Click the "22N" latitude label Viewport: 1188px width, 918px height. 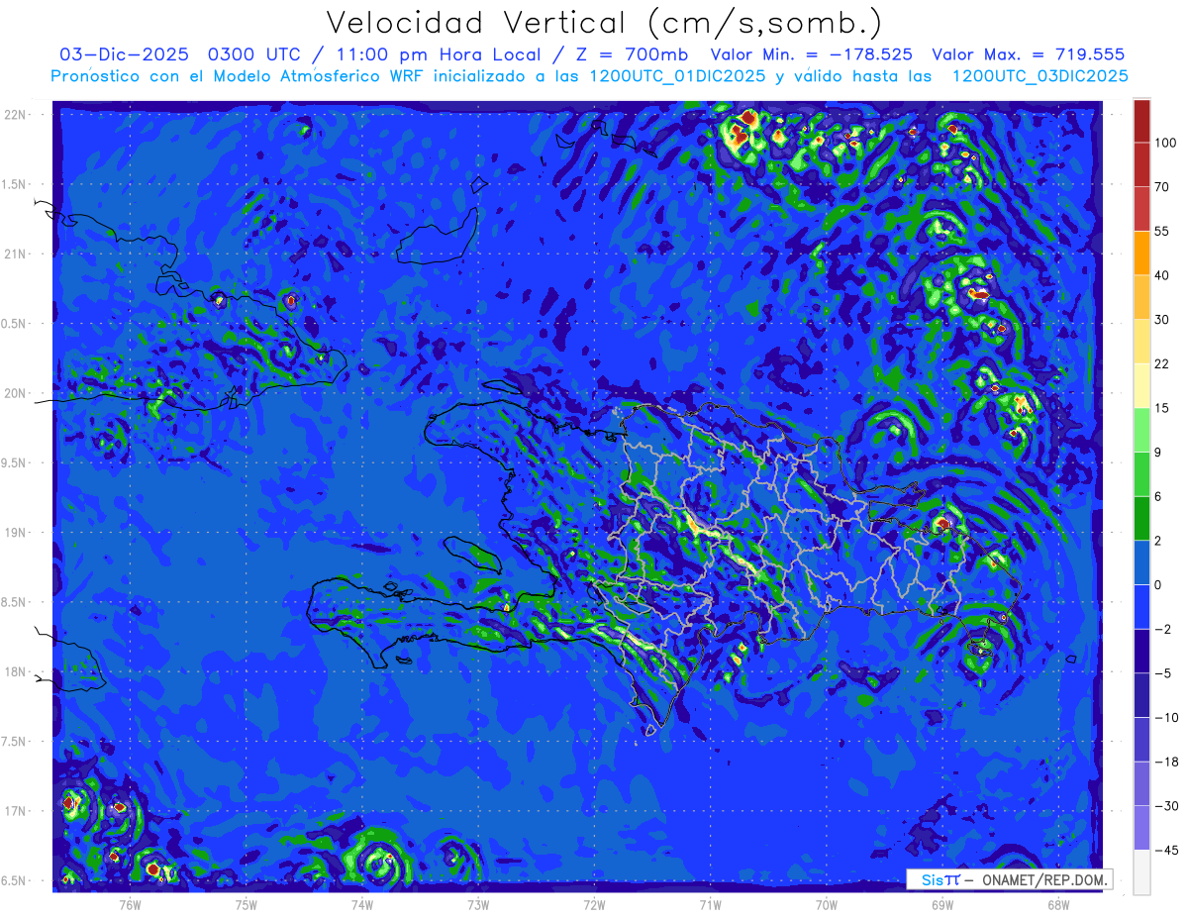point(15,115)
